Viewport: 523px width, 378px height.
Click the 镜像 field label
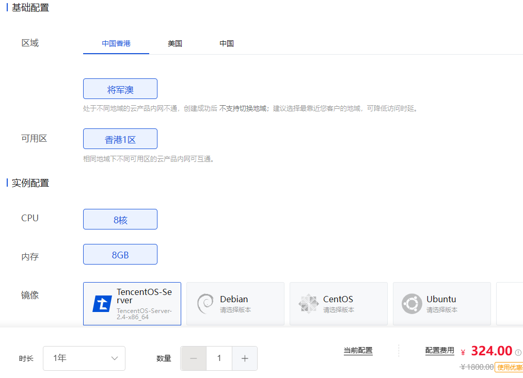(30, 295)
